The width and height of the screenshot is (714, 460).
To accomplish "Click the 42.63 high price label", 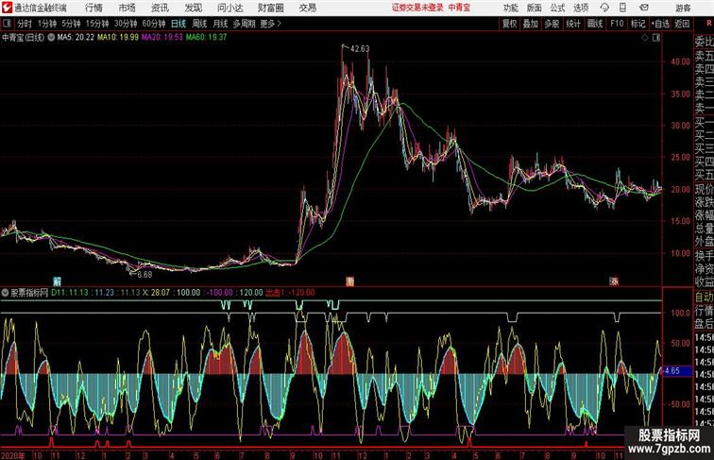I will 360,48.
